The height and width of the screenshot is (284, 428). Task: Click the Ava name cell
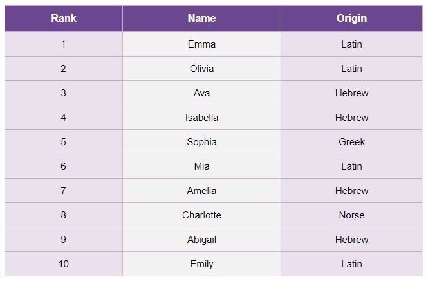coord(201,93)
